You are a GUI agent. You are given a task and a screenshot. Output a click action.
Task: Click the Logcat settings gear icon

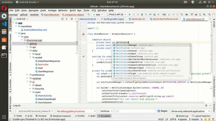[x=206, y=106]
